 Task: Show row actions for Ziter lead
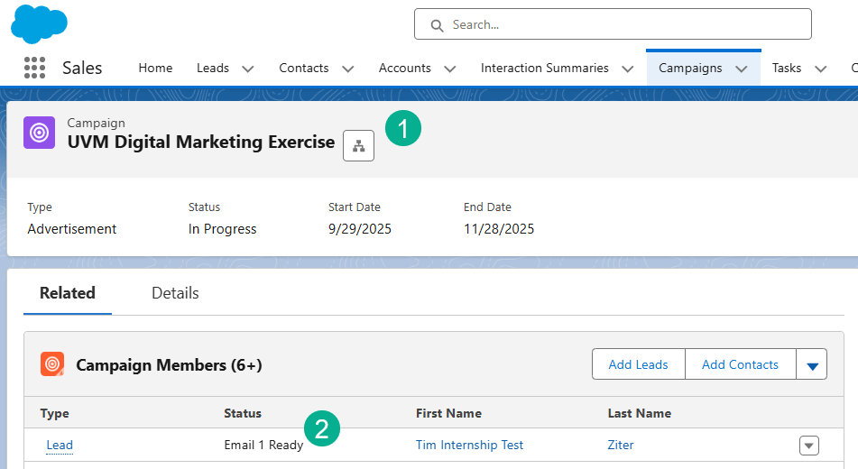(x=809, y=446)
